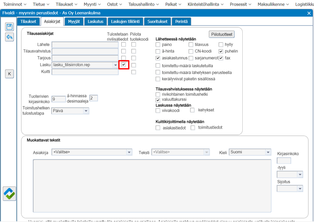Viewport: 314px width, 222px height.
Task: Enable rivikohtainen toimitushetki checkbox
Action: coord(158,94)
